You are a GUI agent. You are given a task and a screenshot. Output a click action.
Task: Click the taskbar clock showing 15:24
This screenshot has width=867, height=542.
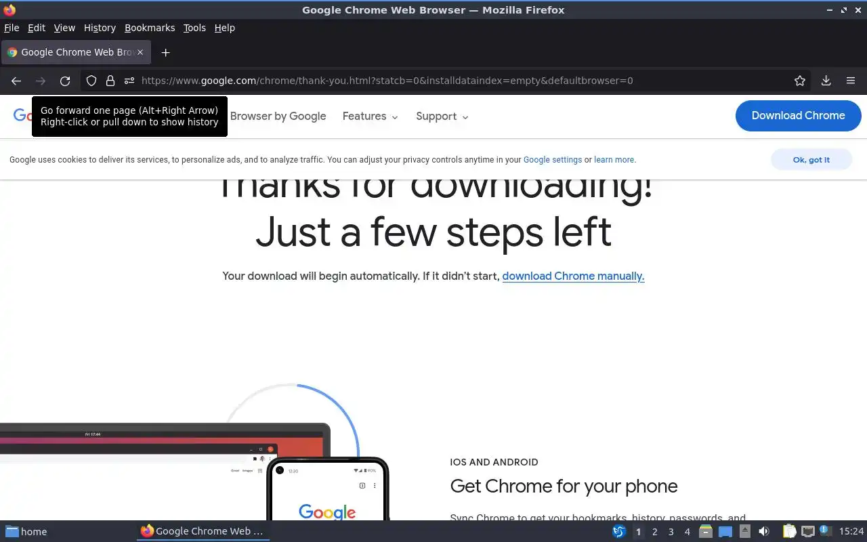point(851,532)
